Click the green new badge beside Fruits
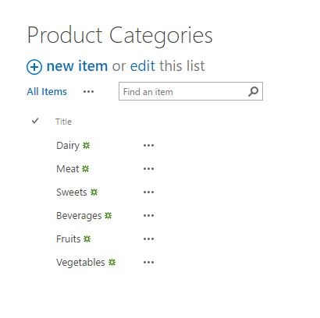 [87, 239]
